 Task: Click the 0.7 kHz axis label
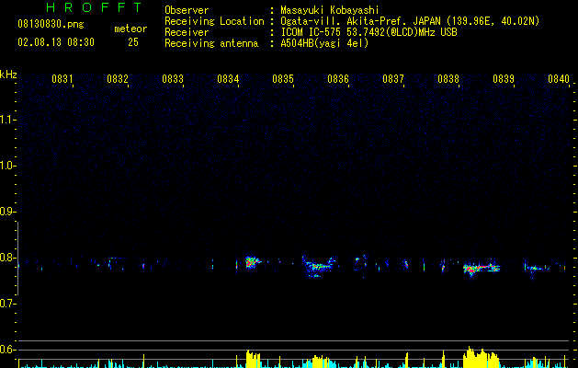pyautogui.click(x=7, y=304)
